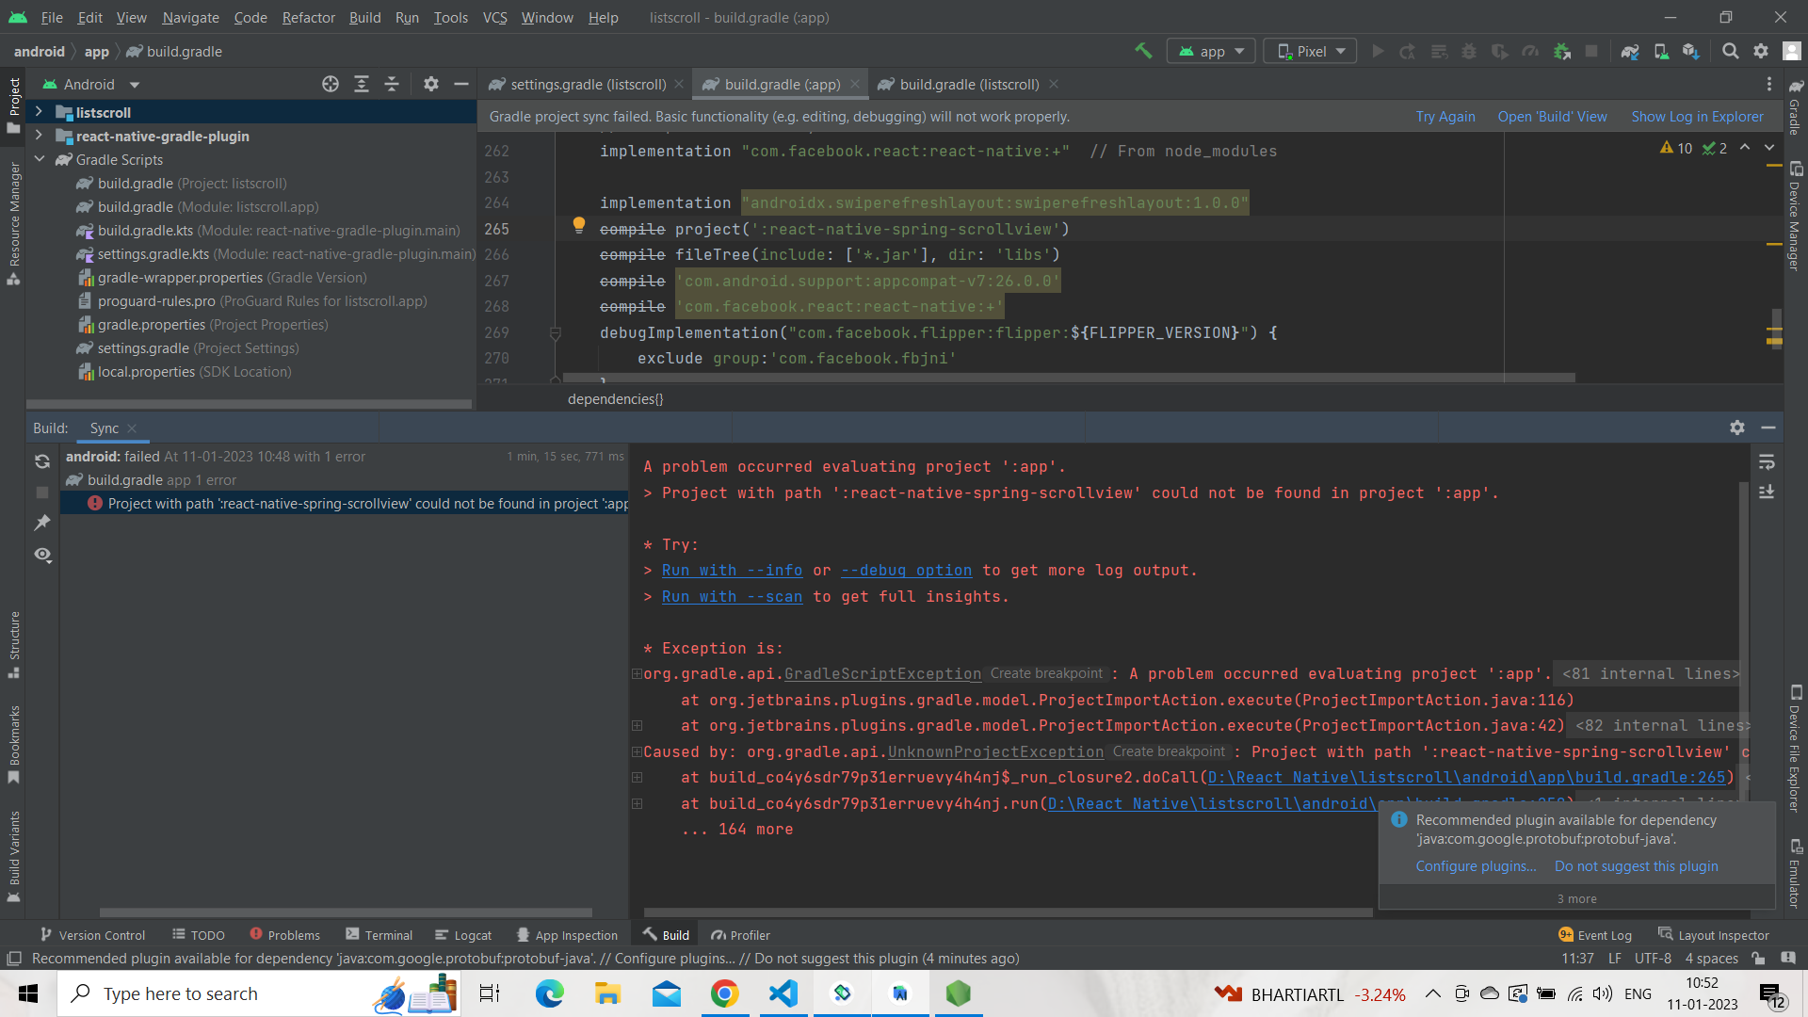
Task: Click the Search Everywhere magnifier icon
Action: (1731, 51)
